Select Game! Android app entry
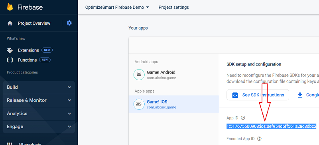 click(x=174, y=75)
